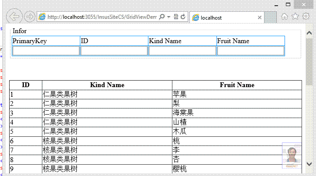The height and width of the screenshot is (176, 316).
Task: Select the row with fruit 海棠果
Action: click(155, 113)
